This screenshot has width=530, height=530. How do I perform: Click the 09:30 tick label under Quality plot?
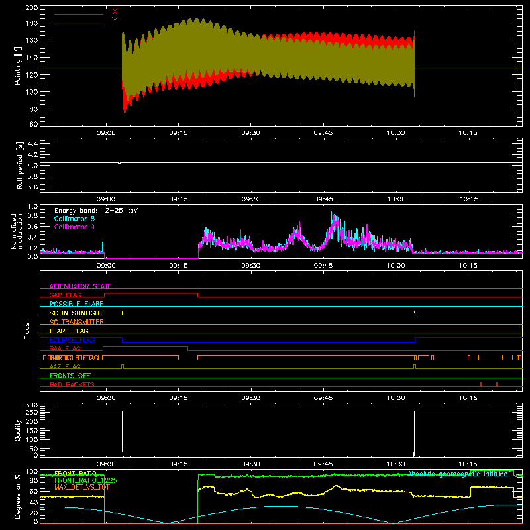click(251, 464)
